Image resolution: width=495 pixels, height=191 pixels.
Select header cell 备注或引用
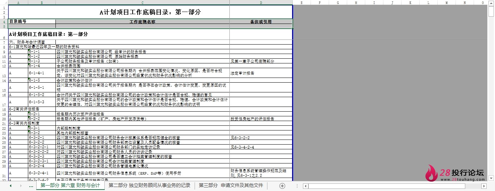pyautogui.click(x=261, y=22)
